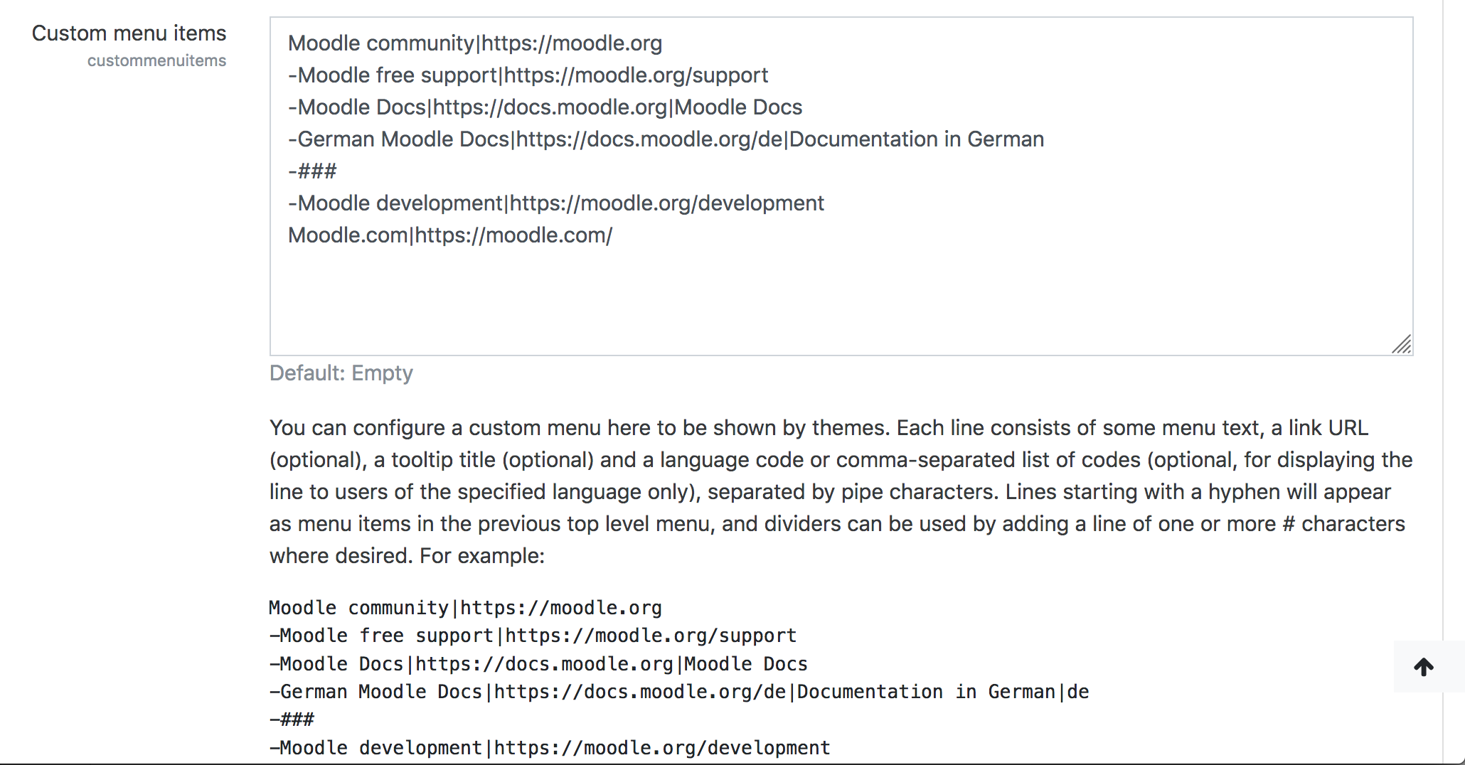Click the 'Custom menu items' setting label
The width and height of the screenshot is (1465, 765).
click(x=129, y=33)
